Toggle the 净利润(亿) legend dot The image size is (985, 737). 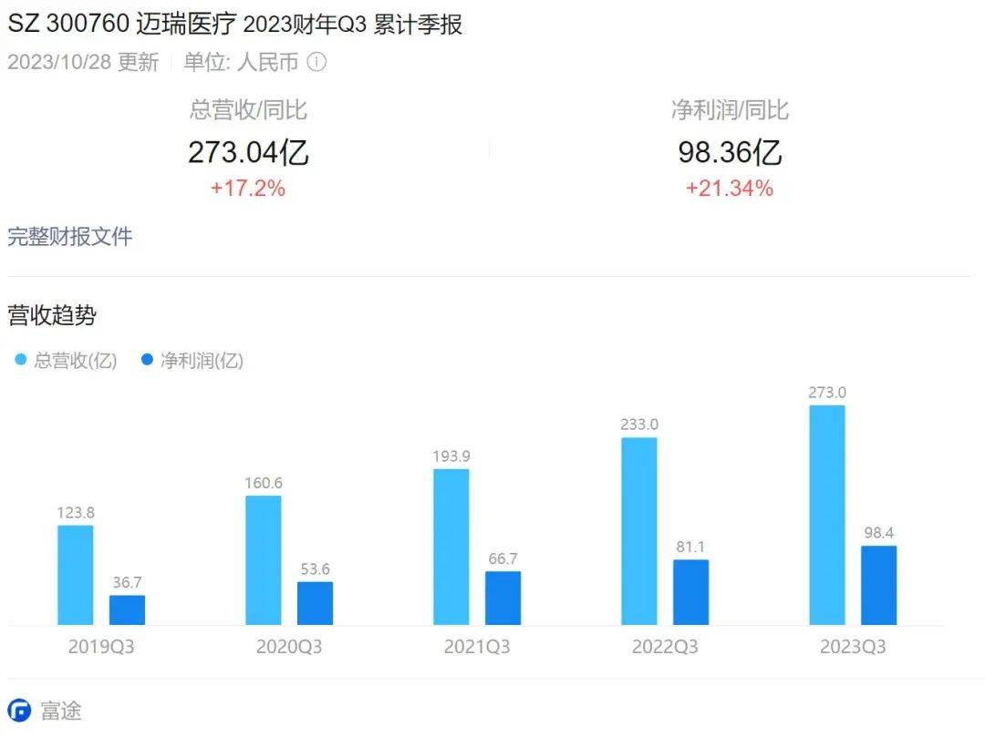click(x=147, y=360)
